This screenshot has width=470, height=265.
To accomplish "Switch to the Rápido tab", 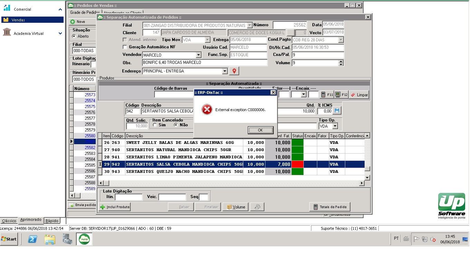I will 52,221.
